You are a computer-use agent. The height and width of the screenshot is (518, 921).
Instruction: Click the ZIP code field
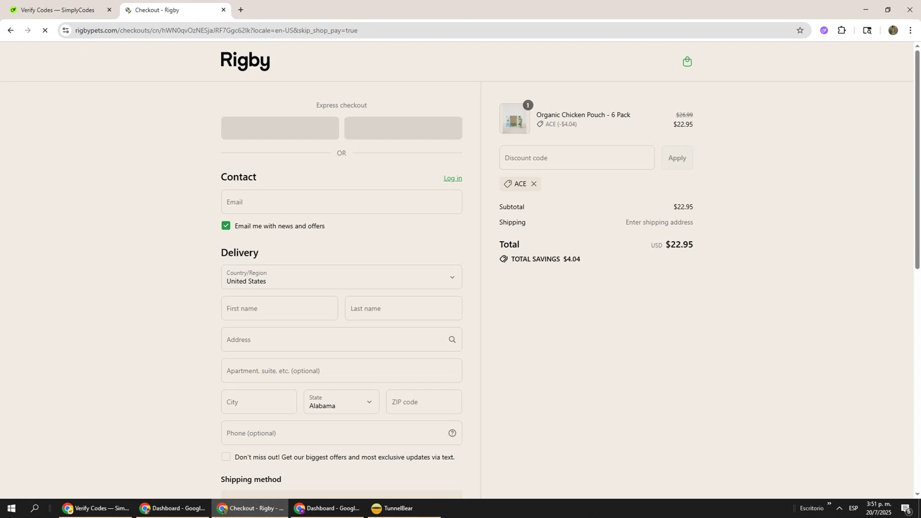pos(424,402)
